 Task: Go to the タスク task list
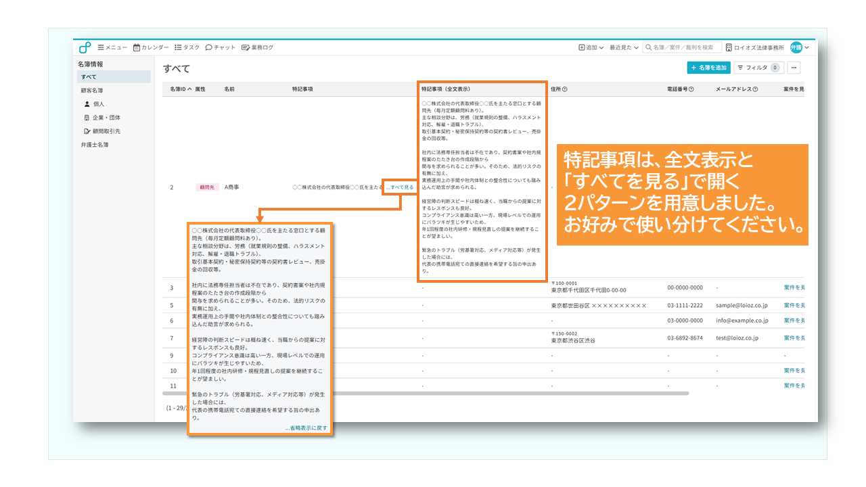pyautogui.click(x=187, y=47)
